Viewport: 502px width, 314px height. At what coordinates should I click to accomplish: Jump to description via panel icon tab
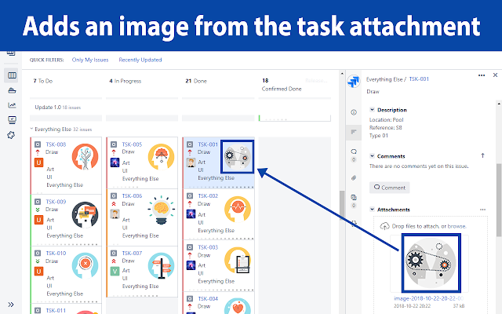(x=354, y=132)
